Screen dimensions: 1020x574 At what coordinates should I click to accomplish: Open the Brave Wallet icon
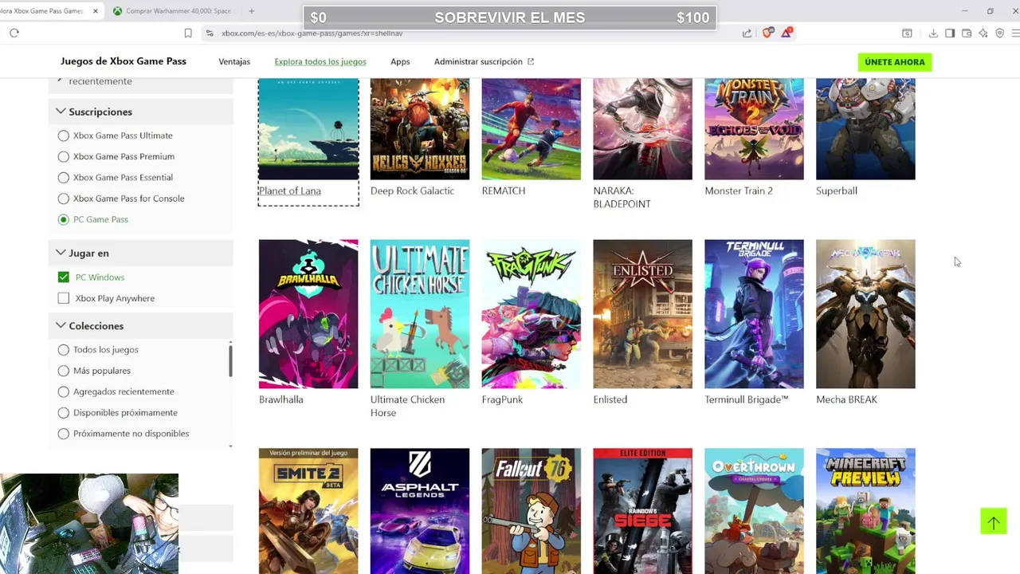pyautogui.click(x=967, y=33)
